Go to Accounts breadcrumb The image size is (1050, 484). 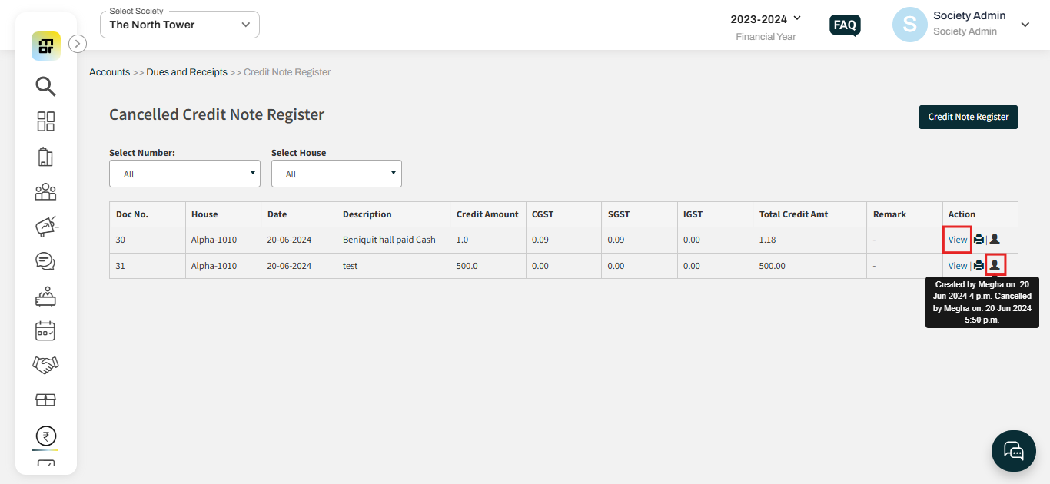tap(109, 72)
